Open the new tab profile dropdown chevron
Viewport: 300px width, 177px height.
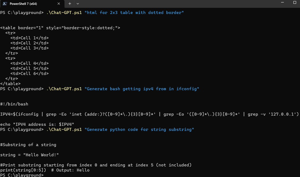click(77, 4)
